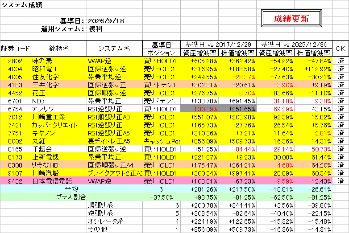Click code cell 4452
349x233 pixels.
(15, 93)
